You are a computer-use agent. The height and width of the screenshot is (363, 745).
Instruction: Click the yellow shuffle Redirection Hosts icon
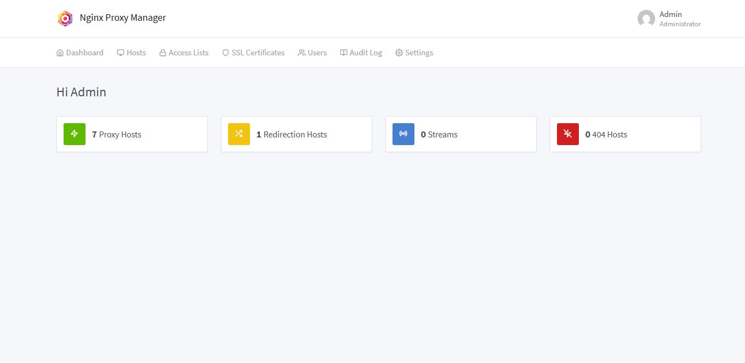click(x=239, y=134)
